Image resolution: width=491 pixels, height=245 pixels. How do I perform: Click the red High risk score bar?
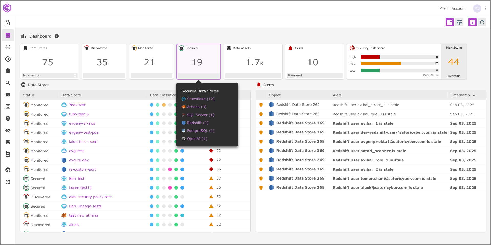(x=370, y=57)
